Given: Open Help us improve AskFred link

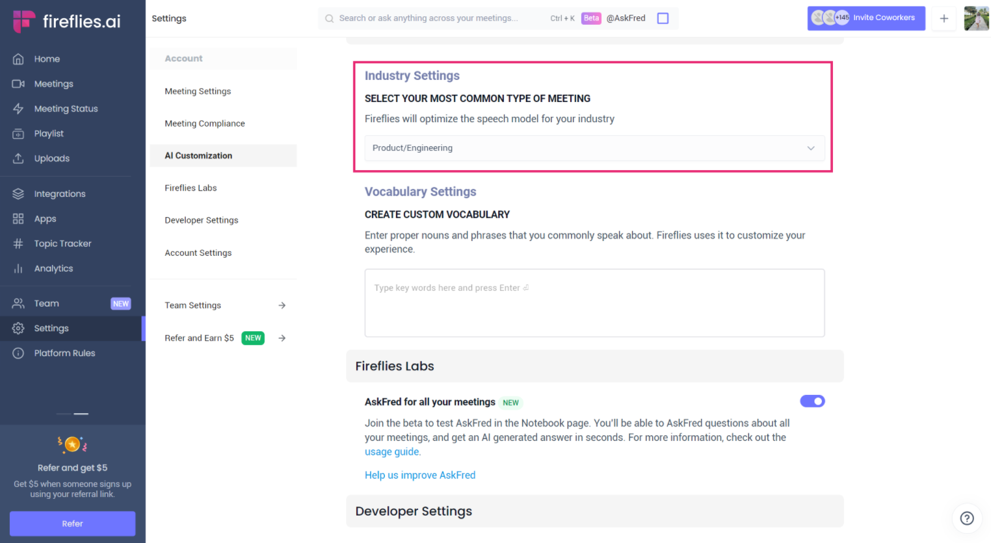Looking at the screenshot, I should pos(420,475).
